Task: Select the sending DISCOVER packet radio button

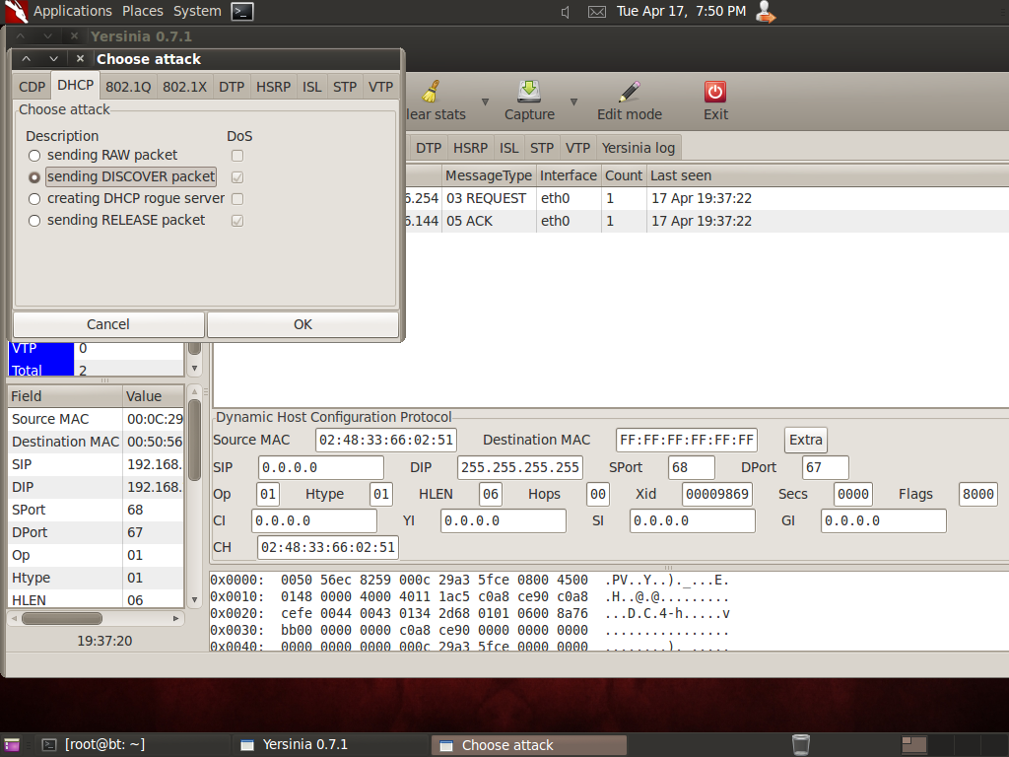Action: tap(34, 177)
